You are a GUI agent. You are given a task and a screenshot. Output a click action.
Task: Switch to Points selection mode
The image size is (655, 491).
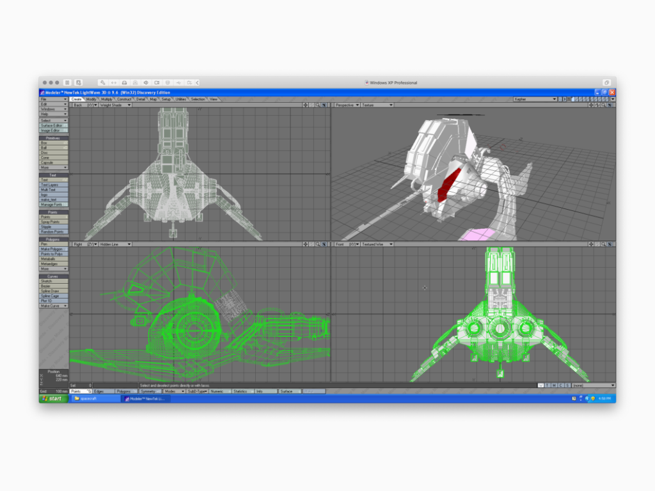[81, 391]
